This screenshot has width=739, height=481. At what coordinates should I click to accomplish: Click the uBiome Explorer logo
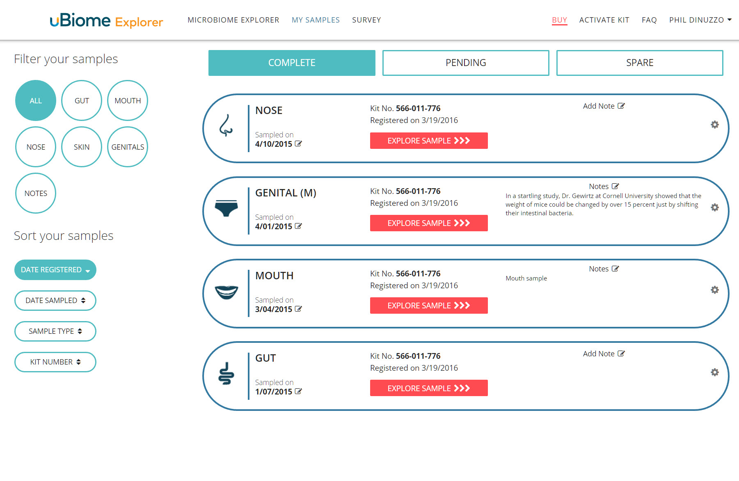106,21
